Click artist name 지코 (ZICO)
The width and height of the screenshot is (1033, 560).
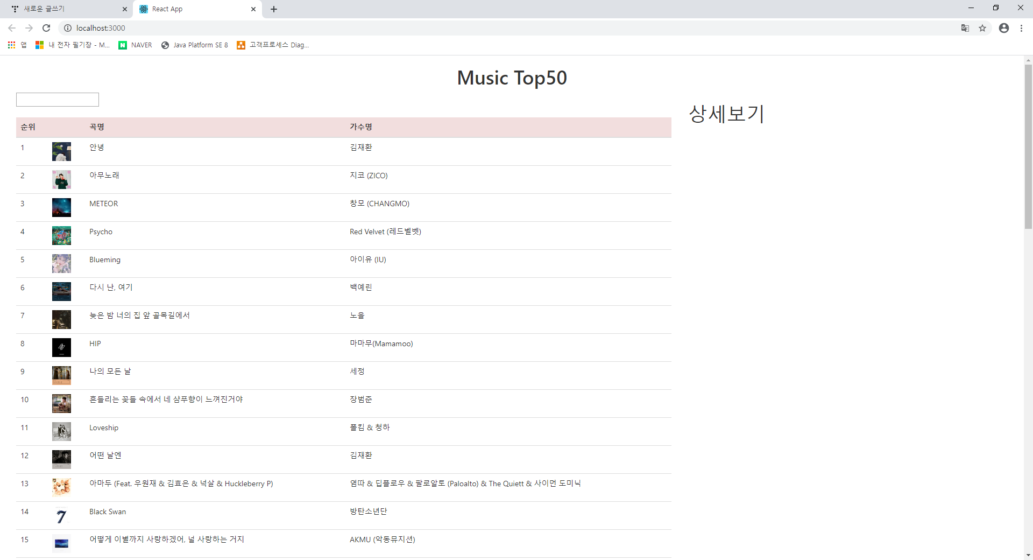coord(369,176)
